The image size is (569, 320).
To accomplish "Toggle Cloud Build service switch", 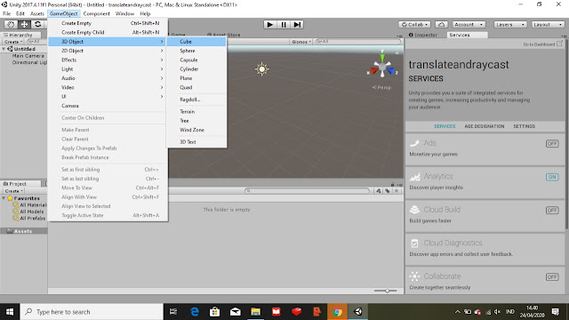I will 552,211.
